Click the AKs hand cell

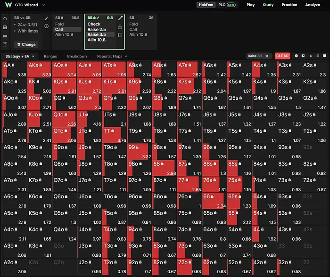(40, 69)
